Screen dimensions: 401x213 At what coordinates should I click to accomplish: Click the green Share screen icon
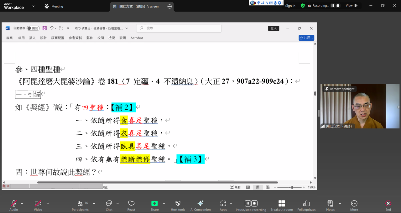coord(154,204)
